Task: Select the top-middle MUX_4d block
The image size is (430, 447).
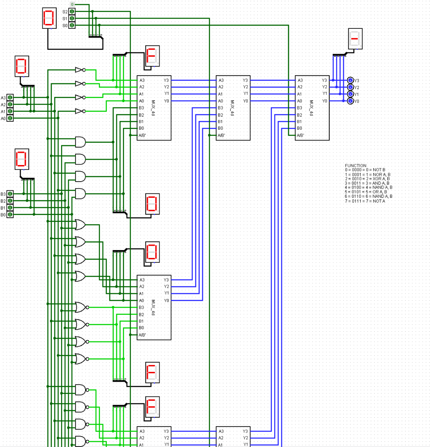Action: [x=233, y=108]
